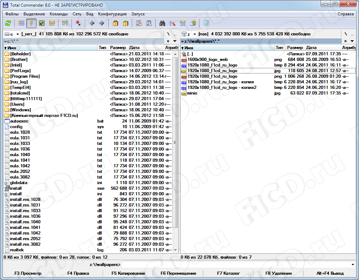Open the Выделение menu
The height and width of the screenshot is (280, 359).
(34, 14)
